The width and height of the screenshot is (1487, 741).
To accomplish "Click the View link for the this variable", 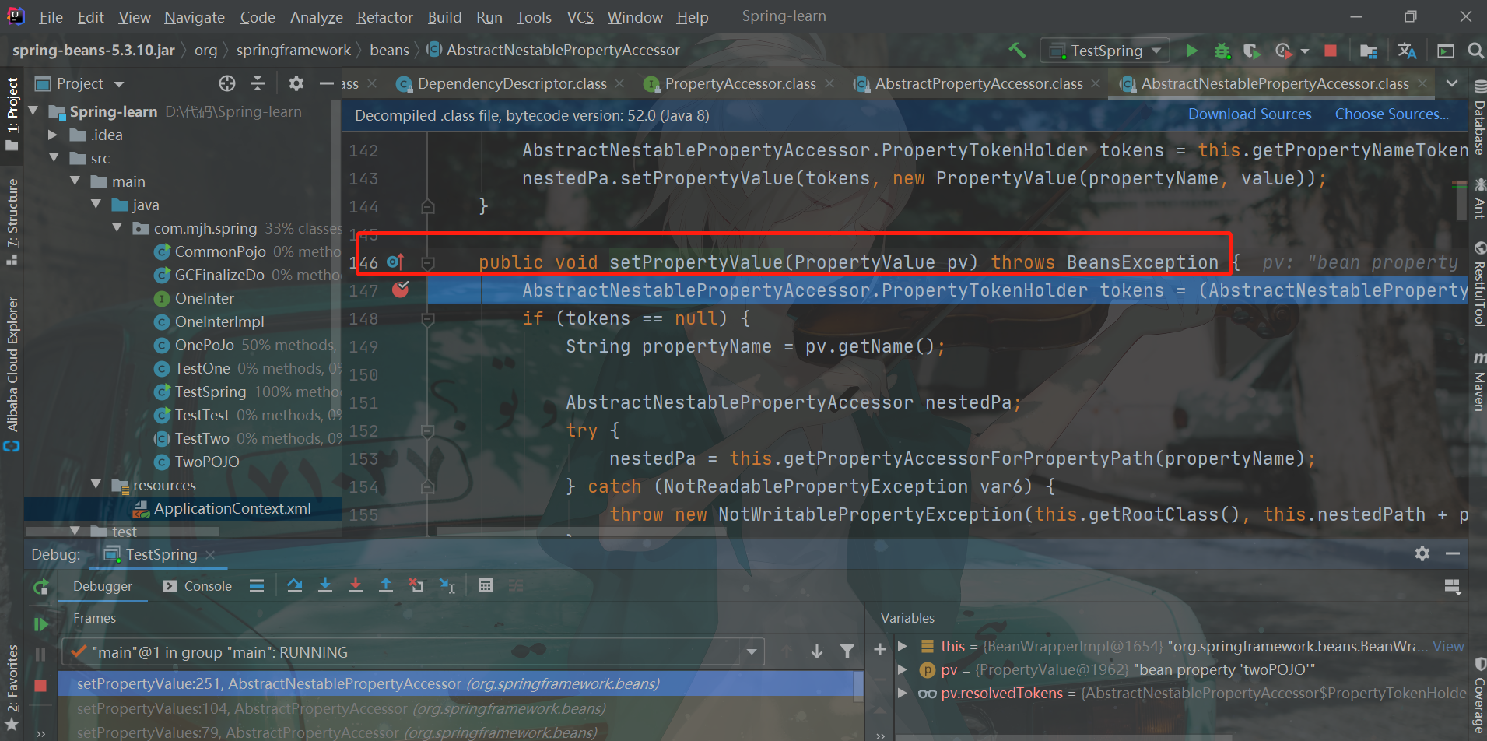I will (1448, 646).
